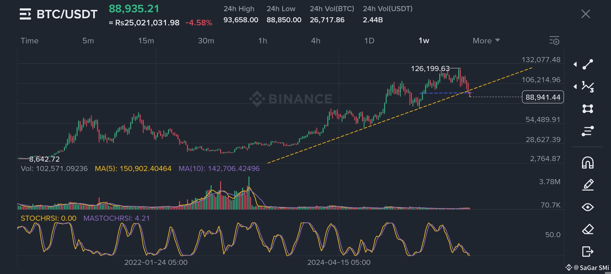Close the full-screen chart view
Screen dimensions: 611x274
pos(586,14)
